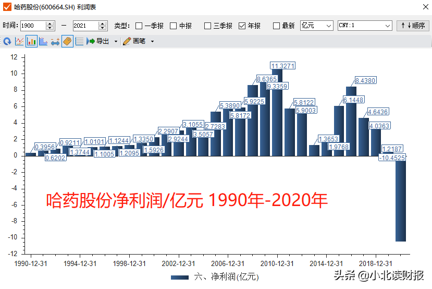Open the 导出 export dropdown arrow
432x289 pixels.
click(x=116, y=42)
